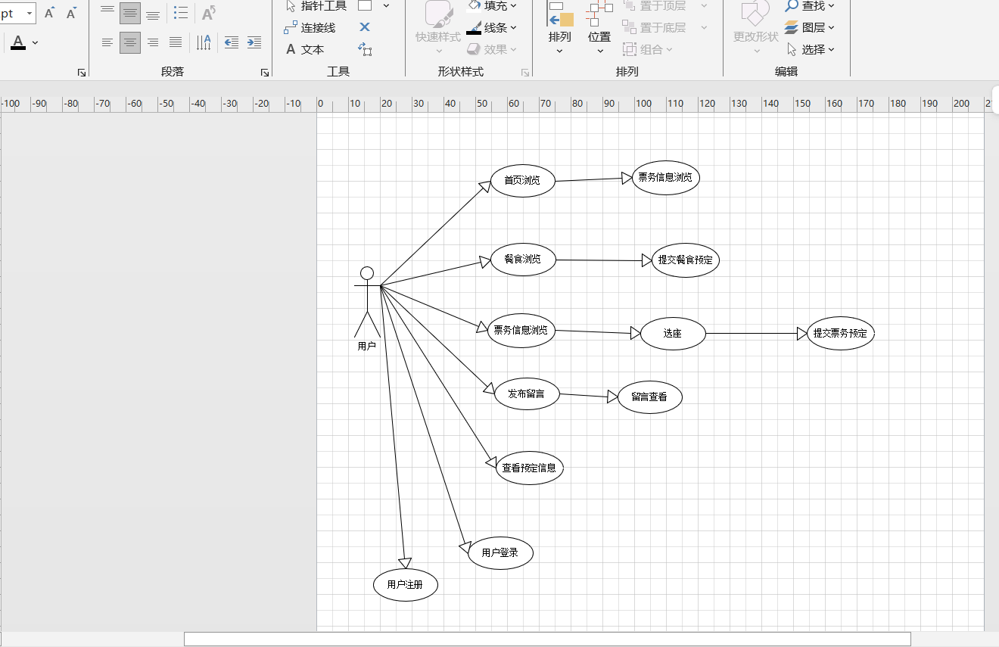Select the 查看预定信息 ellipse
The height and width of the screenshot is (647, 999).
[530, 468]
